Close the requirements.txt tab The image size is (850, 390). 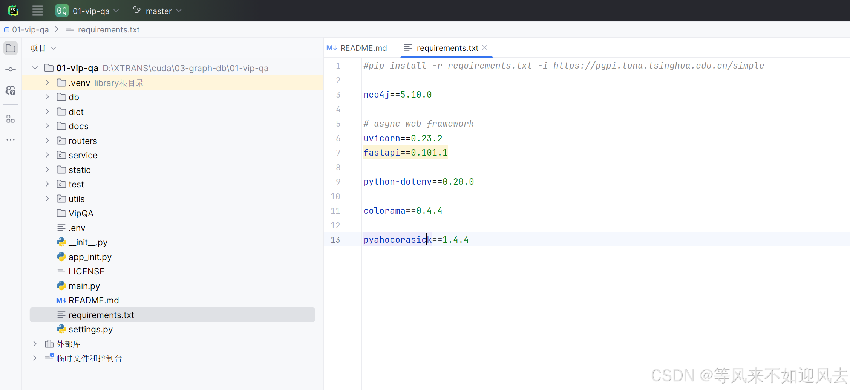485,47
